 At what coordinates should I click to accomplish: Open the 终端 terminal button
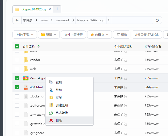[x=122, y=35]
